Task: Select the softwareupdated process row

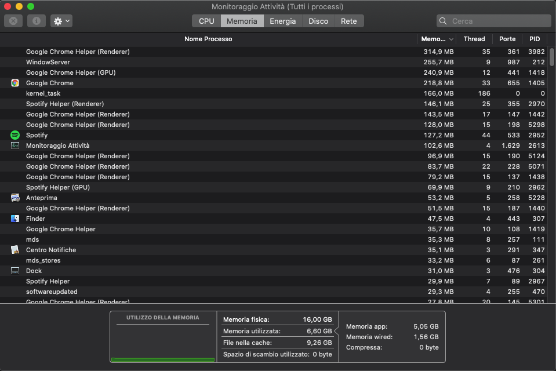Action: pos(274,292)
